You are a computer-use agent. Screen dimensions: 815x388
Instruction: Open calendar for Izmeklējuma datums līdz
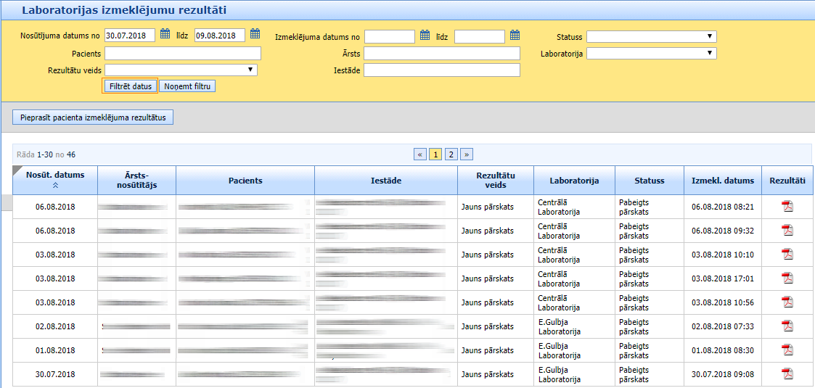tap(515, 35)
